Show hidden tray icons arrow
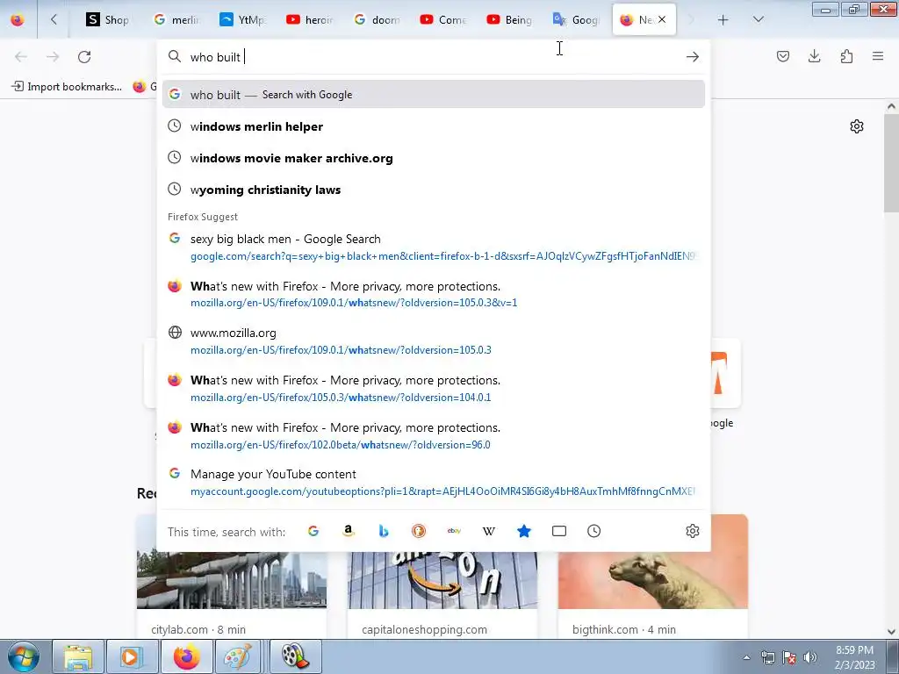 click(746, 657)
